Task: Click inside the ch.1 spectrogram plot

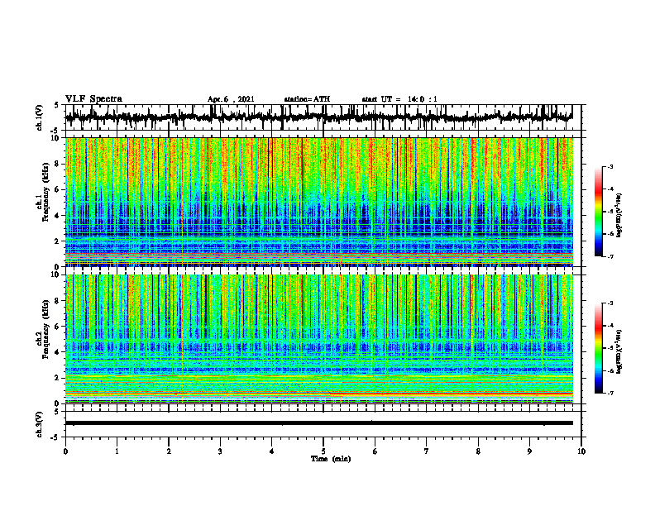Action: [x=318, y=202]
